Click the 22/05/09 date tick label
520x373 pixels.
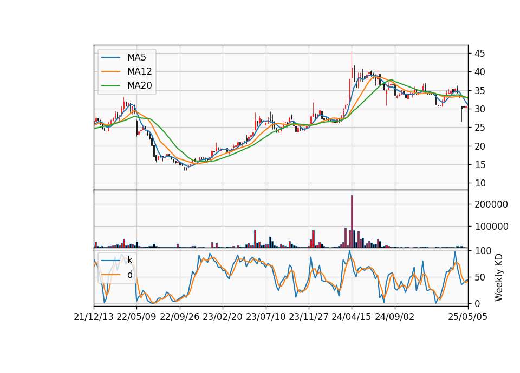tap(136, 317)
